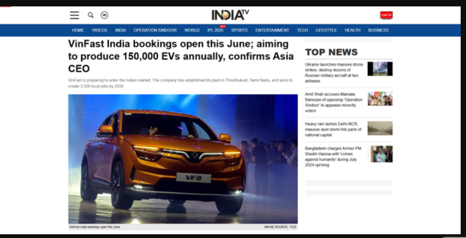The width and height of the screenshot is (466, 238).
Task: Open the hamburger menu icon
Action: tap(75, 15)
